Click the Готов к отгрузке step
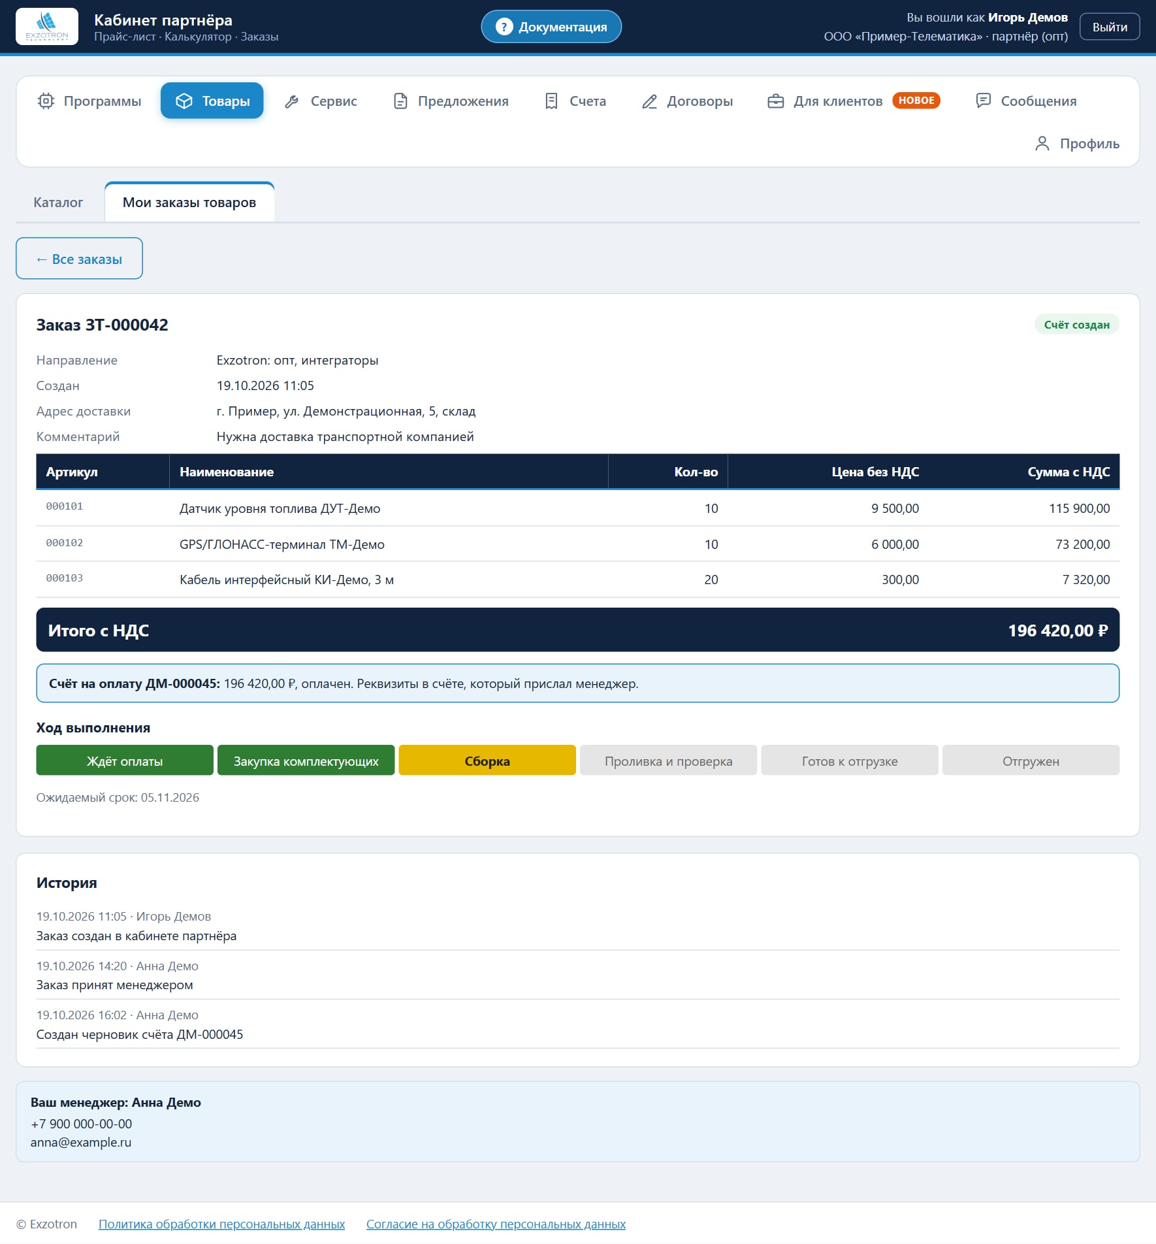Screen dimensions: 1156x1244 pyautogui.click(x=850, y=761)
